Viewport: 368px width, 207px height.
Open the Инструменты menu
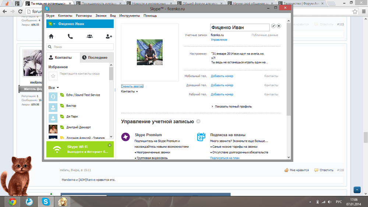pos(129,16)
